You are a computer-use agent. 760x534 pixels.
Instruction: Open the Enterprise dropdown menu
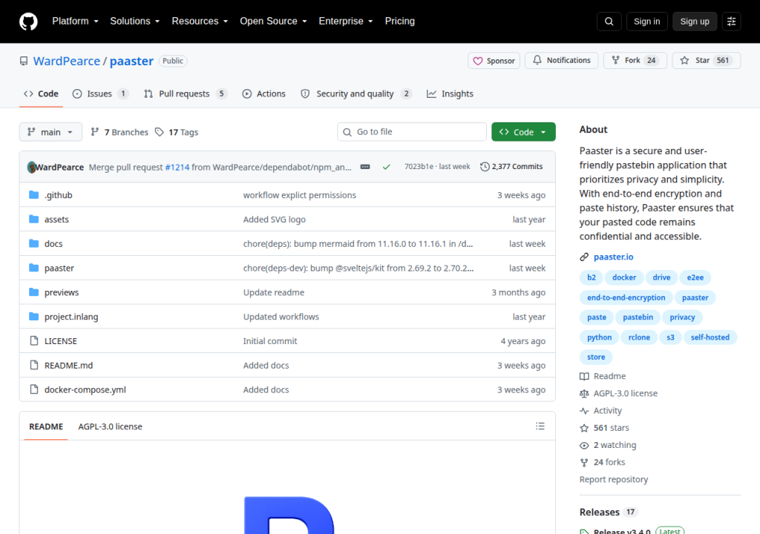click(x=346, y=22)
